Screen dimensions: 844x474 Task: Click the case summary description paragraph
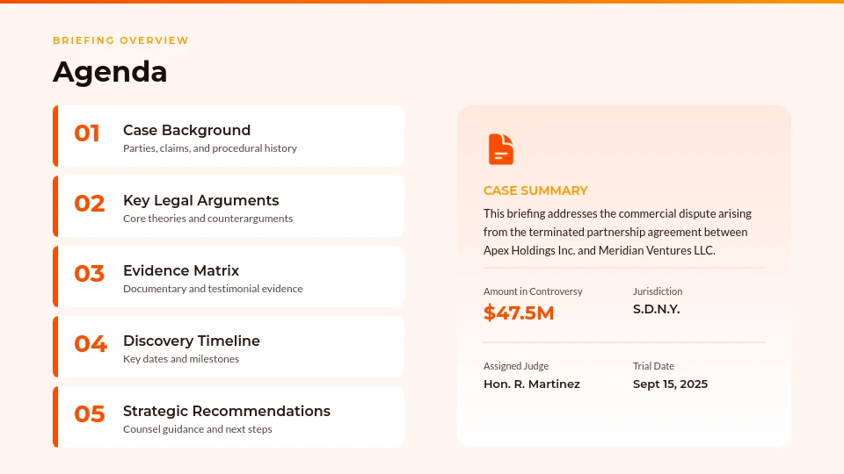coord(617,232)
